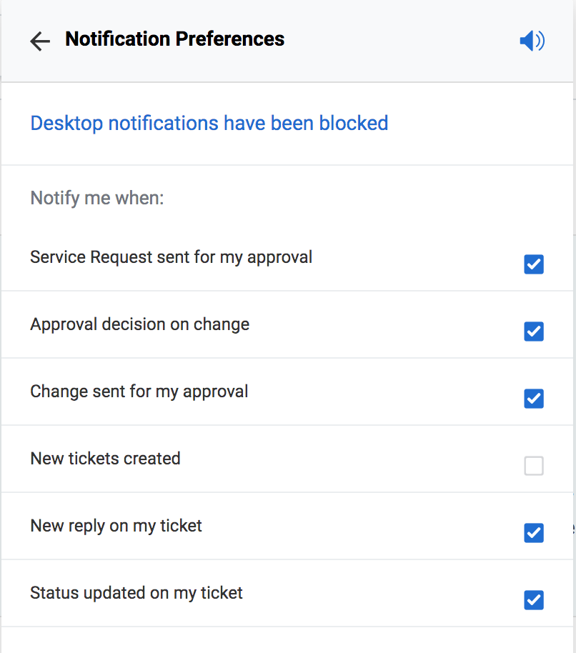This screenshot has height=653, width=576.
Task: Untick the 'Change sent for my approval' checkbox
Action: click(534, 399)
